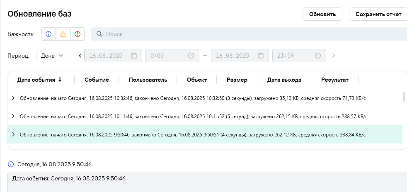Expand the 10:32:46 update entry
Image resolution: width=407 pixels, height=192 pixels.
[x=13, y=98]
